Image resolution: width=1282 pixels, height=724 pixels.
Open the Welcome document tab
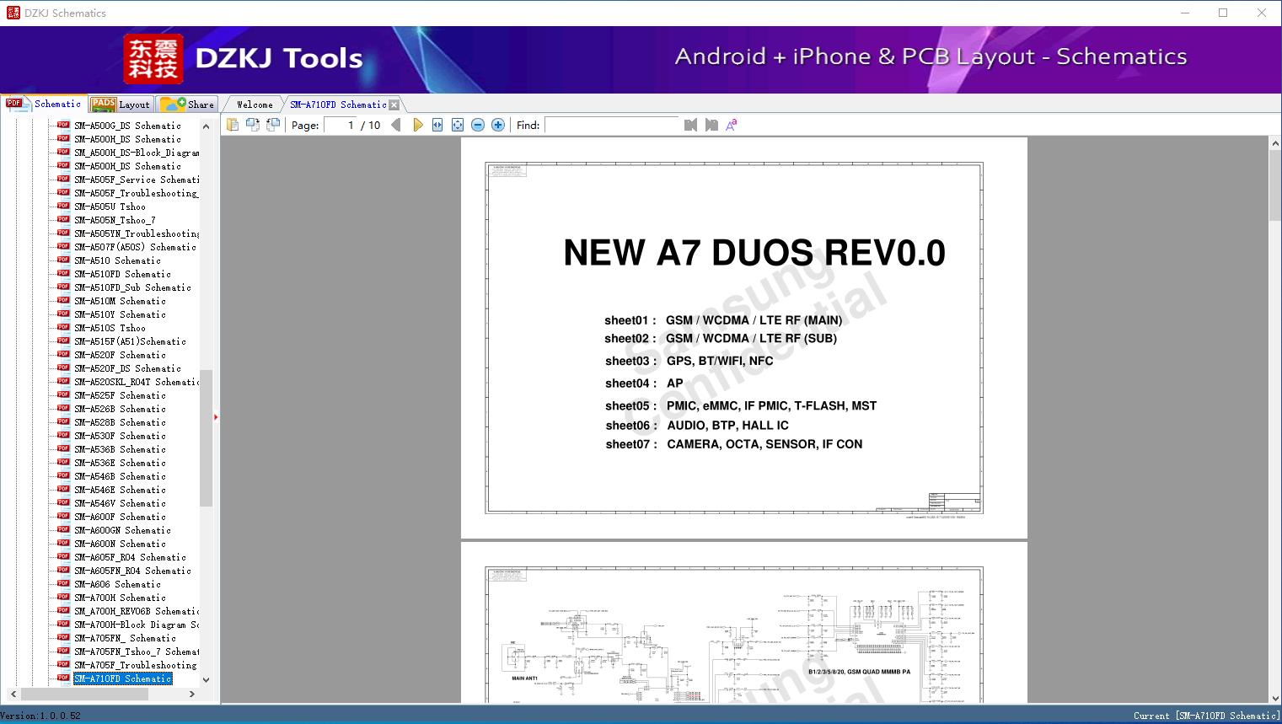pos(255,105)
